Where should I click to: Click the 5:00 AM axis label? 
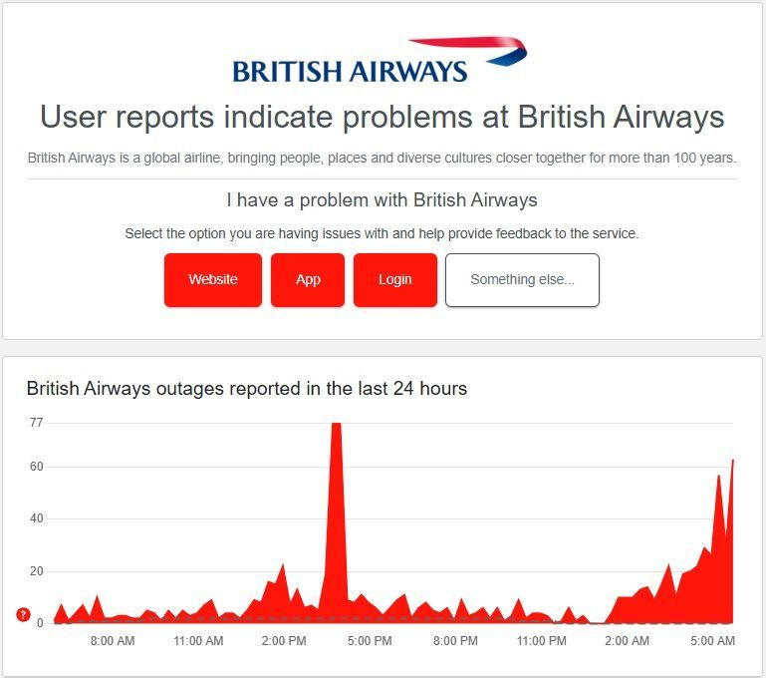coord(713,640)
